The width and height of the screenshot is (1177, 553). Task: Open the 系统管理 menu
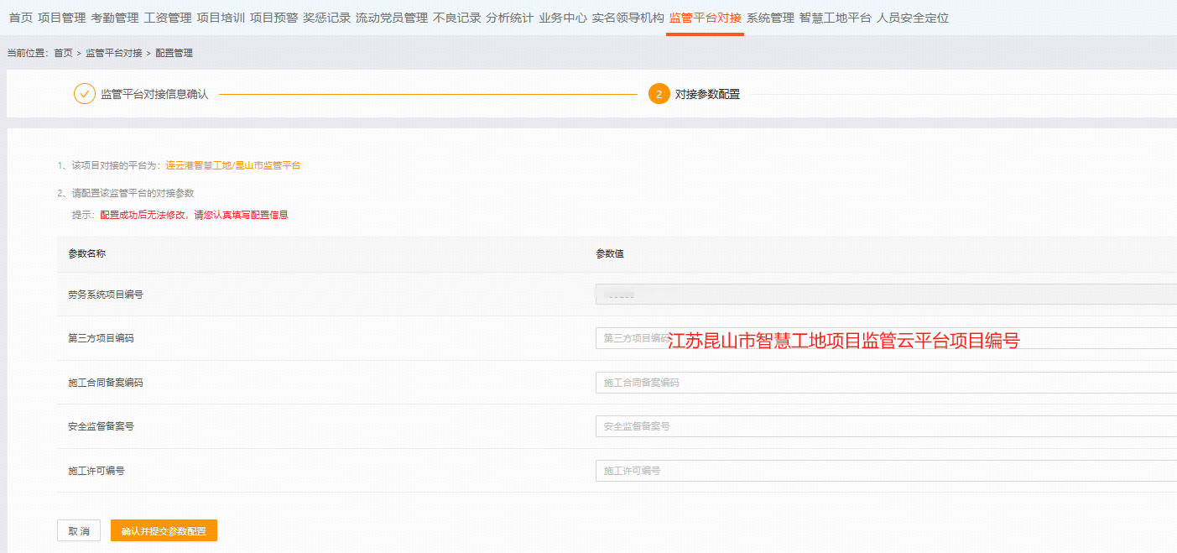point(769,18)
